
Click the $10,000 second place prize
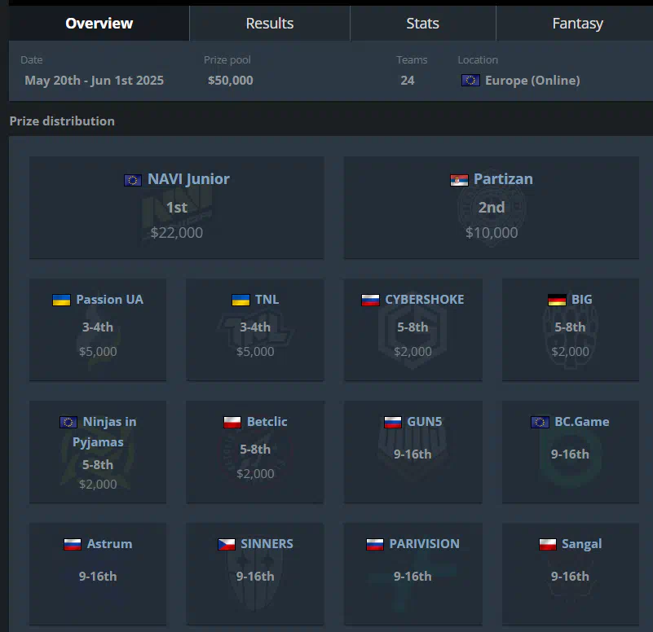pyautogui.click(x=492, y=233)
